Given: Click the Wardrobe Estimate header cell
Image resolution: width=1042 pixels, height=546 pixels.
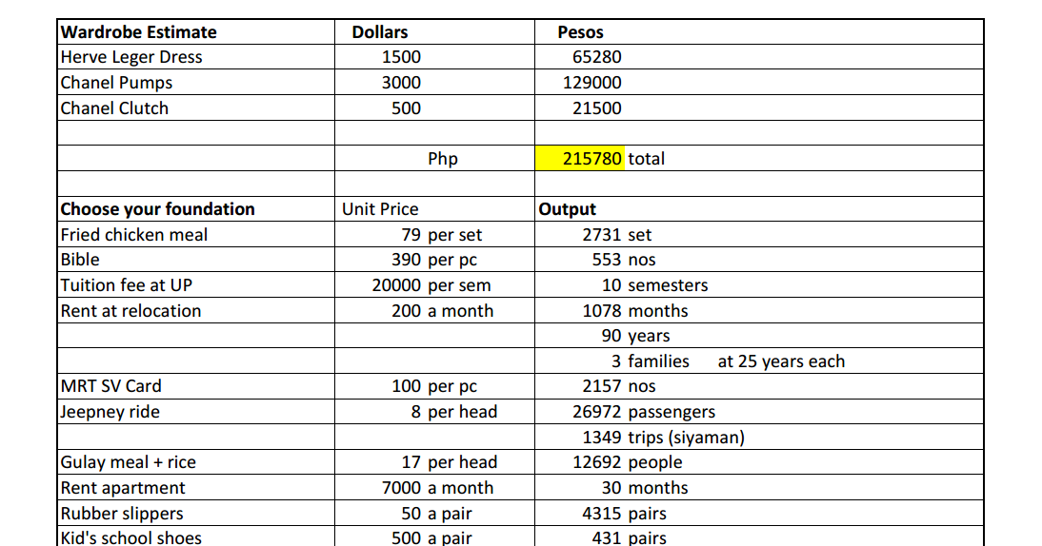Looking at the screenshot, I should 196,31.
